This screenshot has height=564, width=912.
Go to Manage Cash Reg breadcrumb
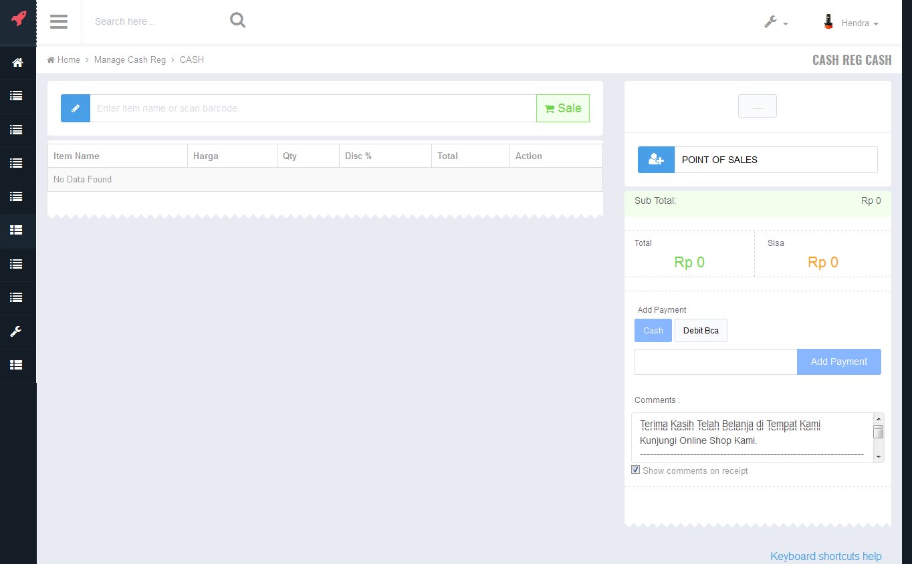pos(130,59)
